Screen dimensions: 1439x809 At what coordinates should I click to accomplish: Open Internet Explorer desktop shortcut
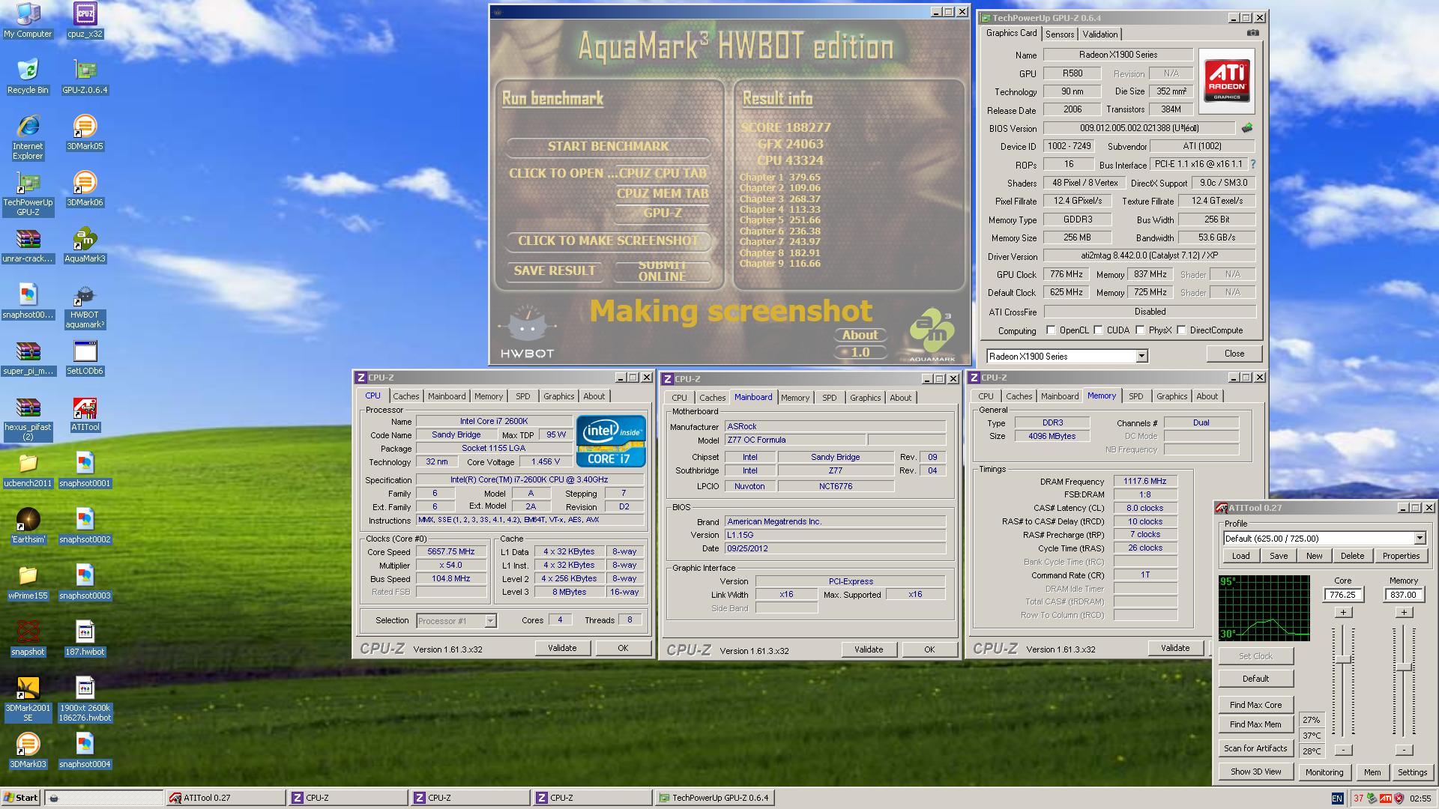pyautogui.click(x=28, y=137)
